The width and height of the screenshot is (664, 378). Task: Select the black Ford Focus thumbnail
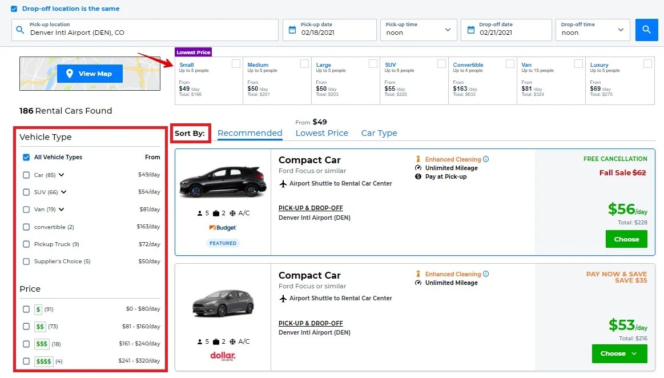[223, 180]
